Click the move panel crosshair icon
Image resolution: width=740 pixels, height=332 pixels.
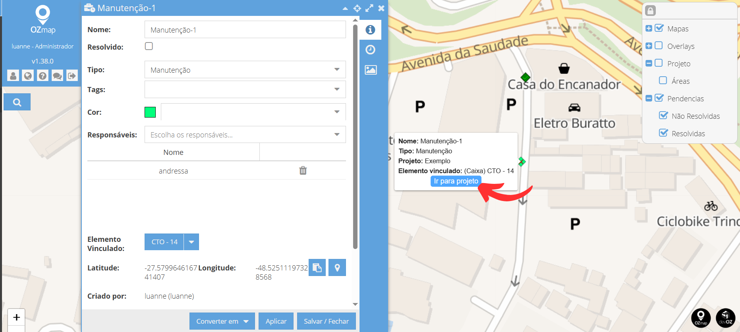click(x=357, y=8)
